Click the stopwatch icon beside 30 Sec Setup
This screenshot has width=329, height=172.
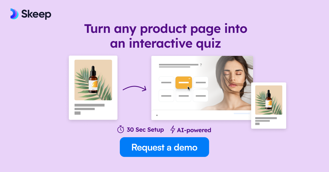pyautogui.click(x=121, y=130)
